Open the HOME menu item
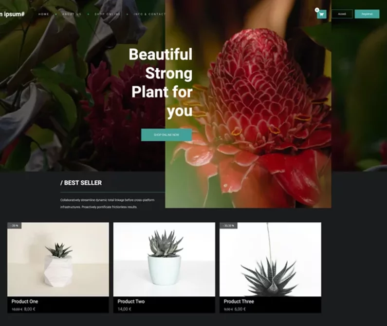Screen dimensions: 387x326 43,14
